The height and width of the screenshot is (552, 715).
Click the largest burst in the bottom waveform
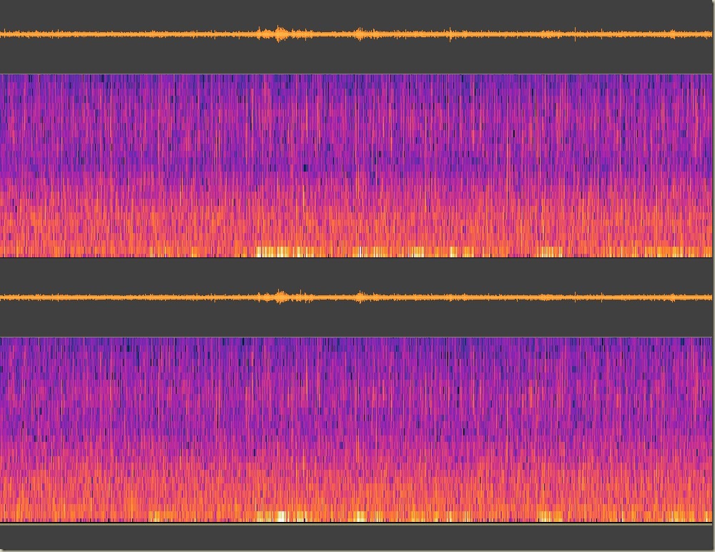tap(280, 297)
